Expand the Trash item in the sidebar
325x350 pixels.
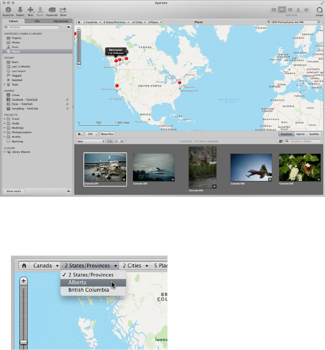point(4,85)
